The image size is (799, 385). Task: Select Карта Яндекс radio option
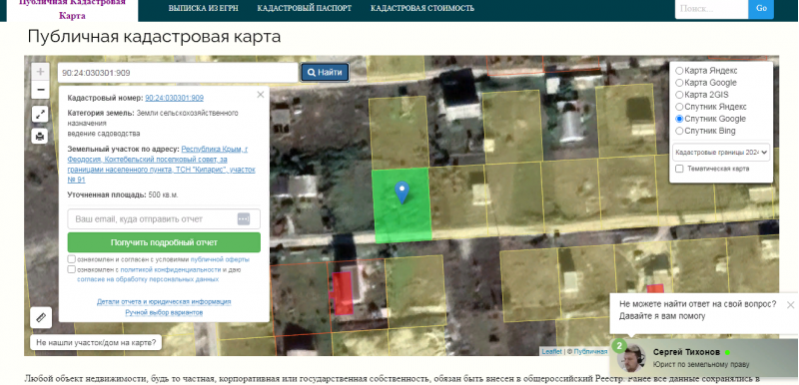click(679, 71)
